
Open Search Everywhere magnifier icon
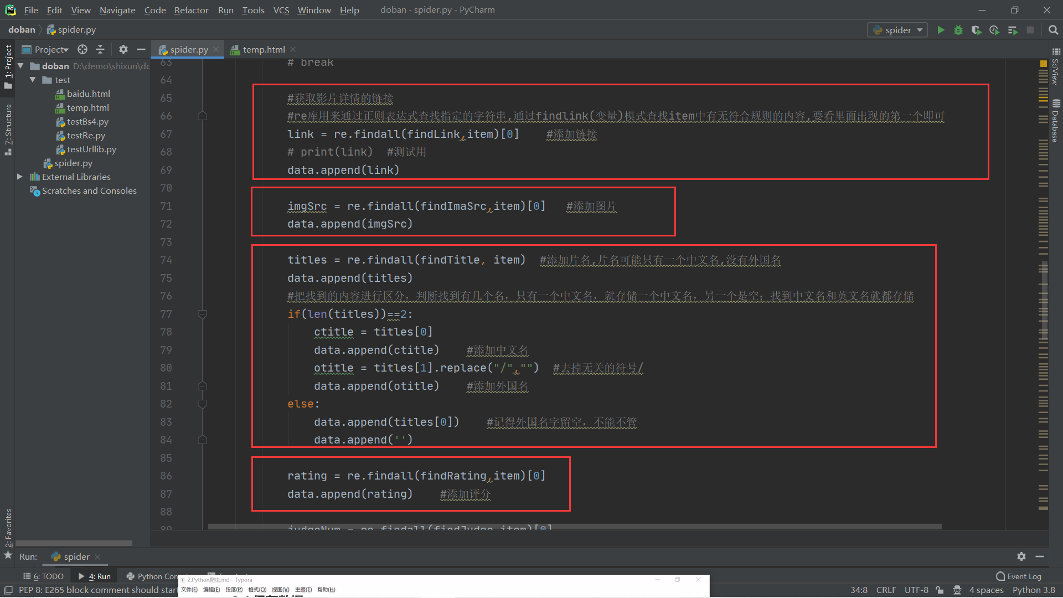click(1053, 30)
